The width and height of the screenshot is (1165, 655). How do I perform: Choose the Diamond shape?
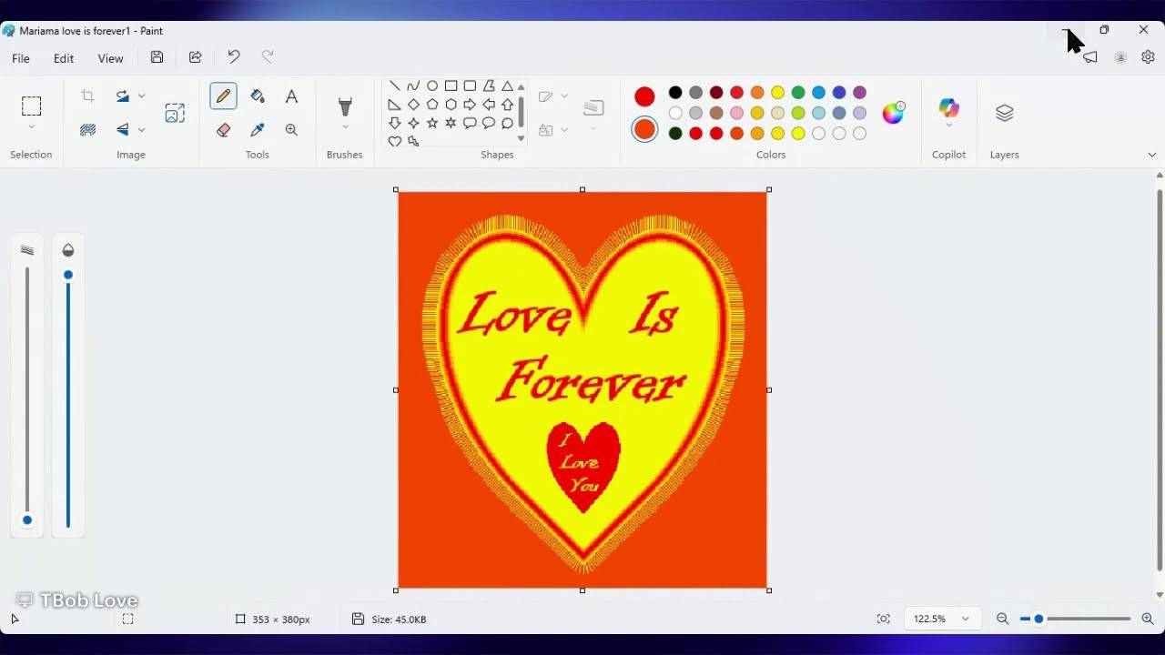(413, 105)
